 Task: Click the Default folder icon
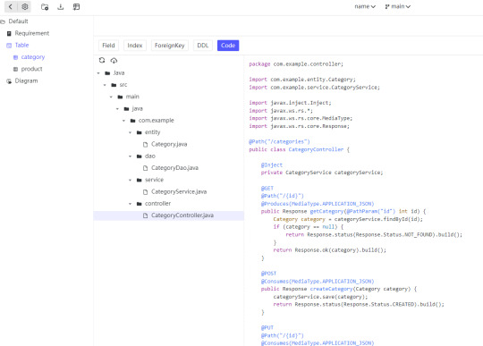[3, 21]
